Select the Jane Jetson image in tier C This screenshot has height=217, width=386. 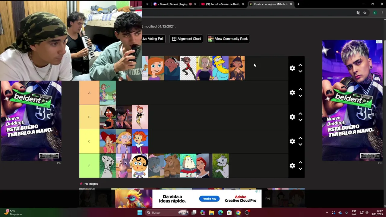click(x=140, y=141)
